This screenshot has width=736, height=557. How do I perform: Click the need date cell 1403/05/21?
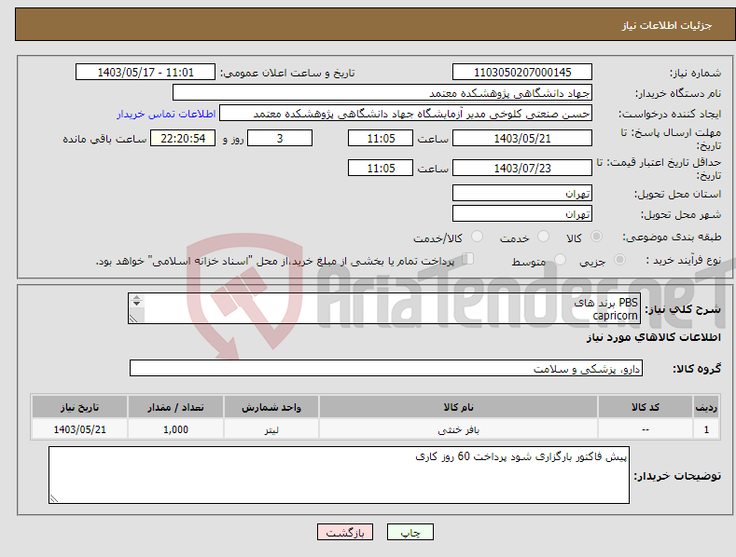79,429
